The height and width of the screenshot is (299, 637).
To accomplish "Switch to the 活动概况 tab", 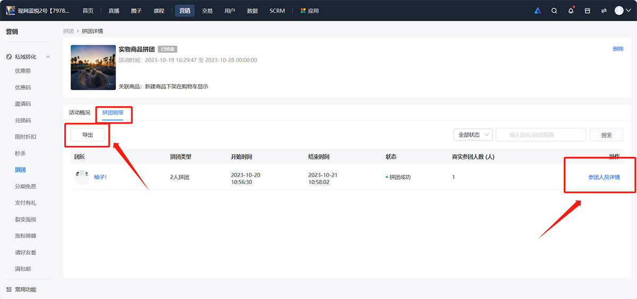I will tap(80, 112).
